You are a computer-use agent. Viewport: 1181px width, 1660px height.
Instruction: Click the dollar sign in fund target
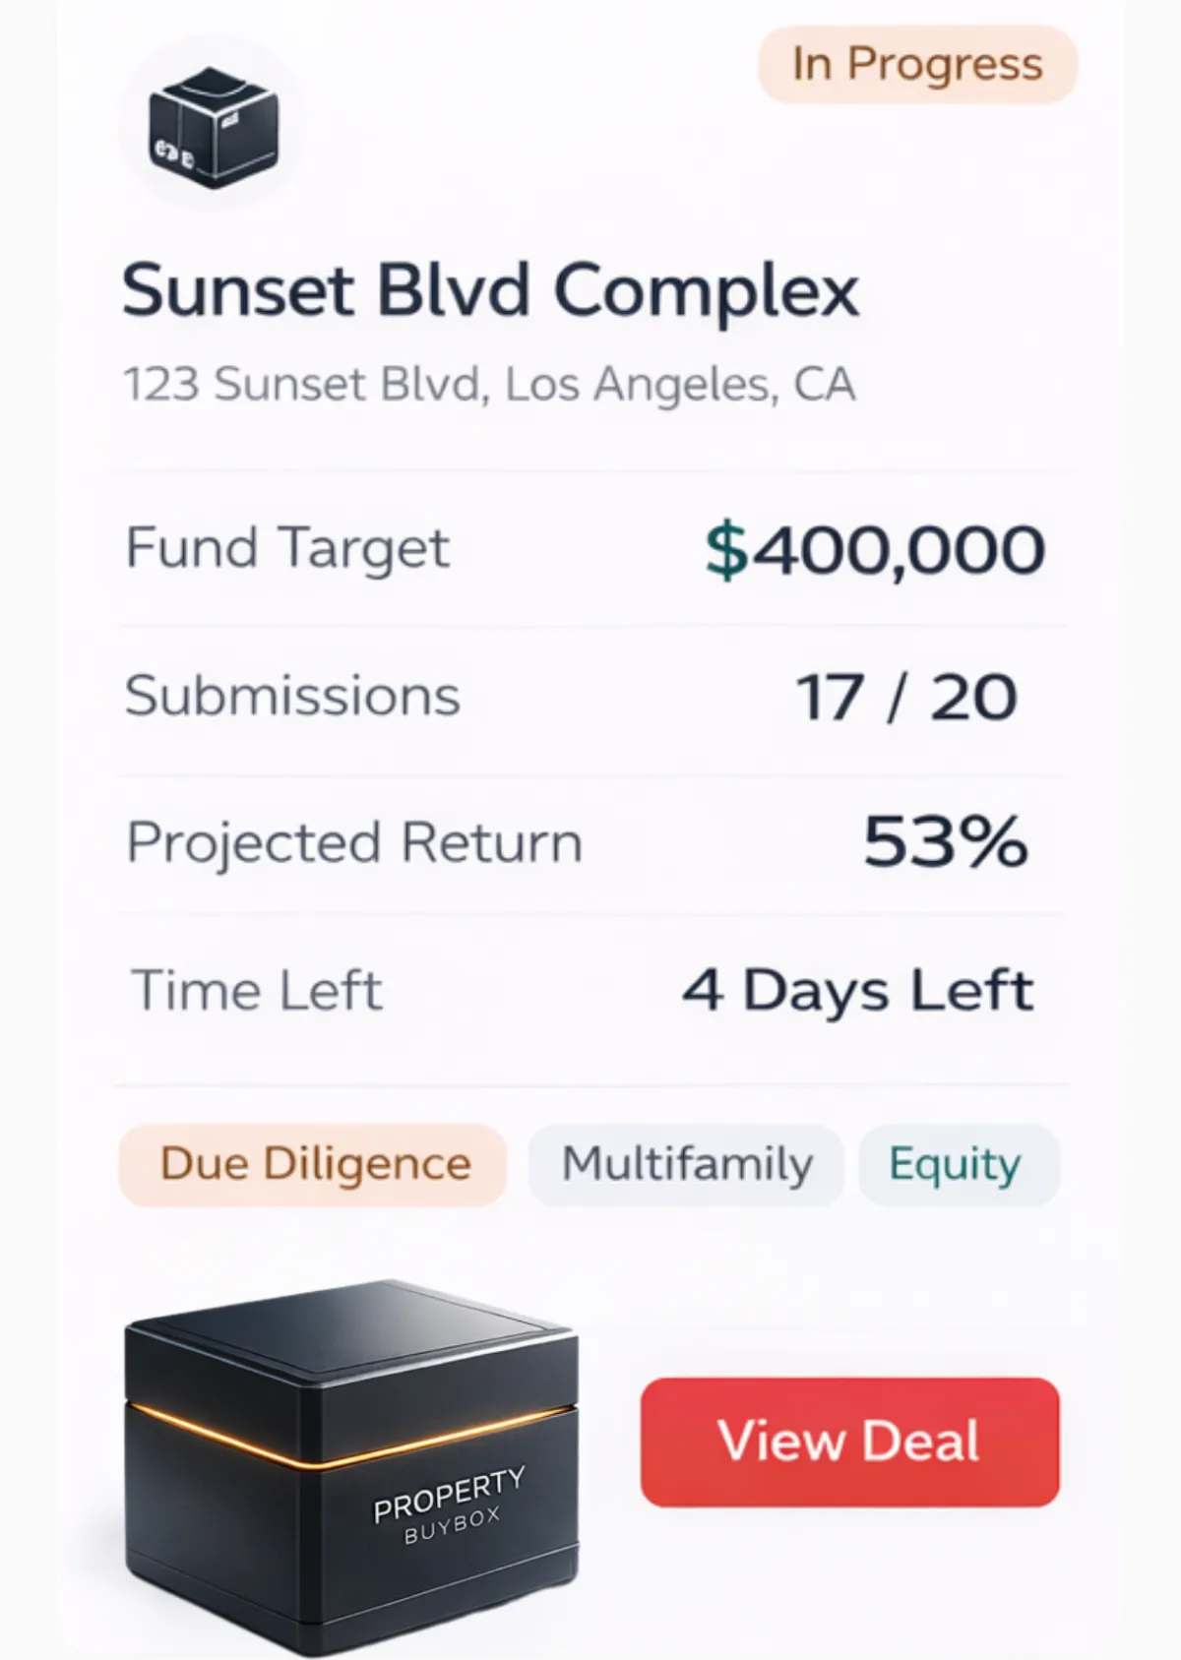pos(727,549)
